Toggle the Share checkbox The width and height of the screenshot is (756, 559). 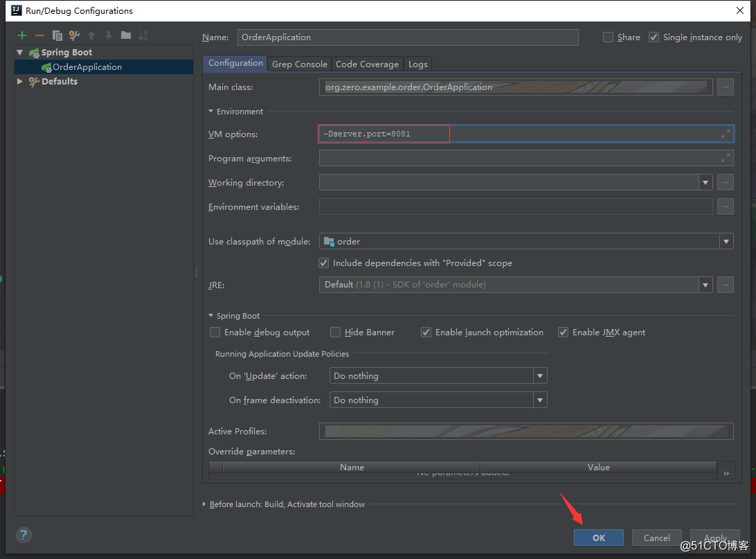(x=608, y=37)
